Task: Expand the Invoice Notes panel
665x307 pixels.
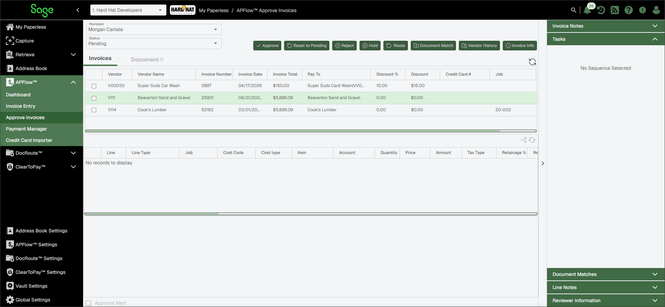Action: click(605, 26)
